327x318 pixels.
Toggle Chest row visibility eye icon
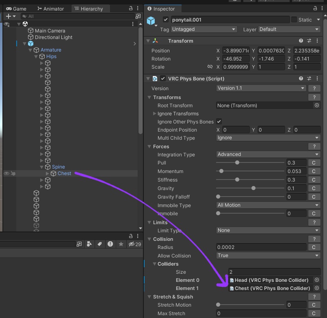point(6,173)
